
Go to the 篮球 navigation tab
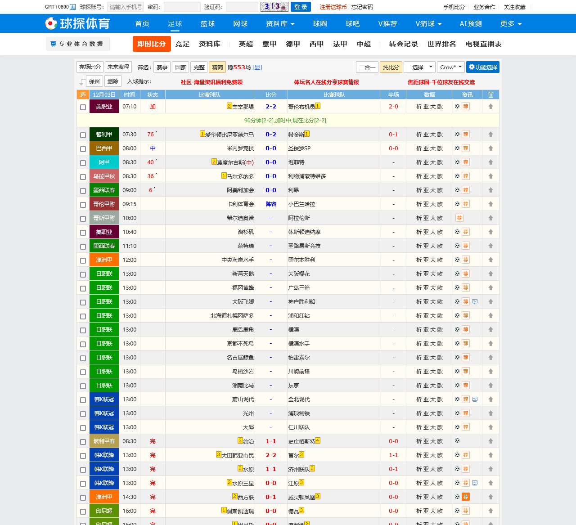207,23
